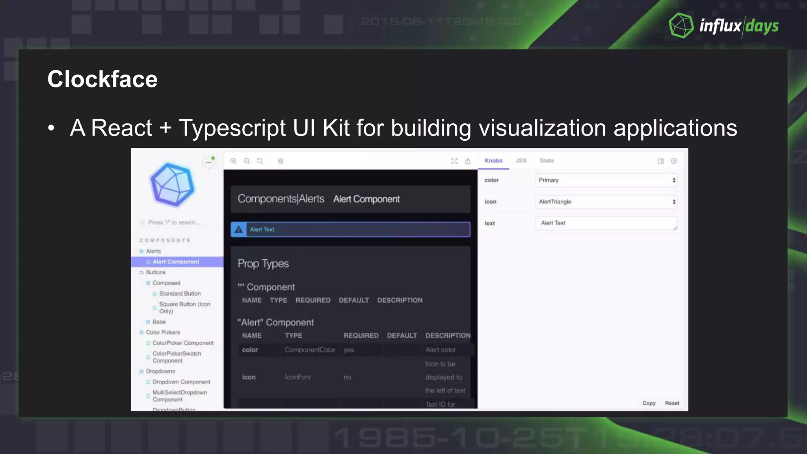Click the Components|Alerts heading

click(281, 199)
